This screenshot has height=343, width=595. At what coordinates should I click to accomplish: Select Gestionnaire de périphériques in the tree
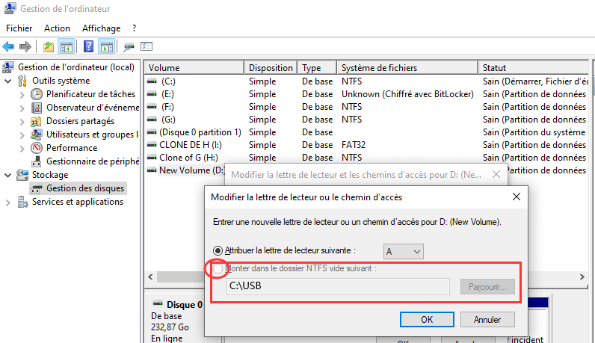pos(90,161)
